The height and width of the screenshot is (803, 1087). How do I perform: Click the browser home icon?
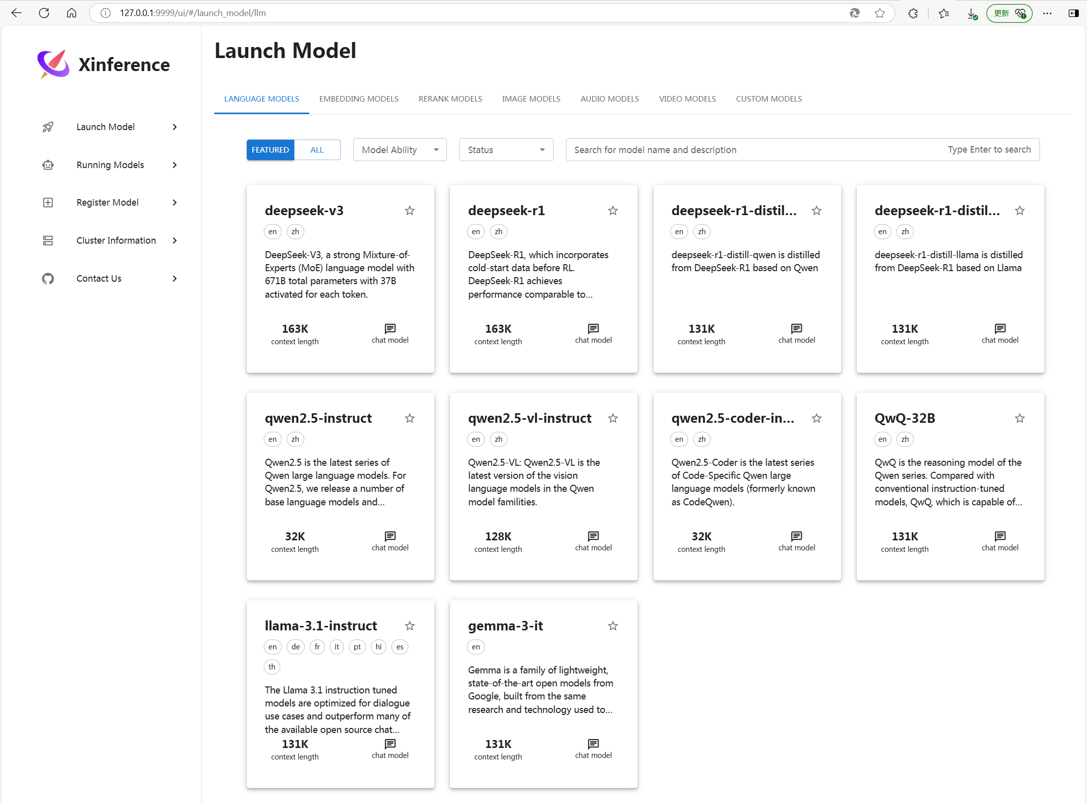(72, 13)
